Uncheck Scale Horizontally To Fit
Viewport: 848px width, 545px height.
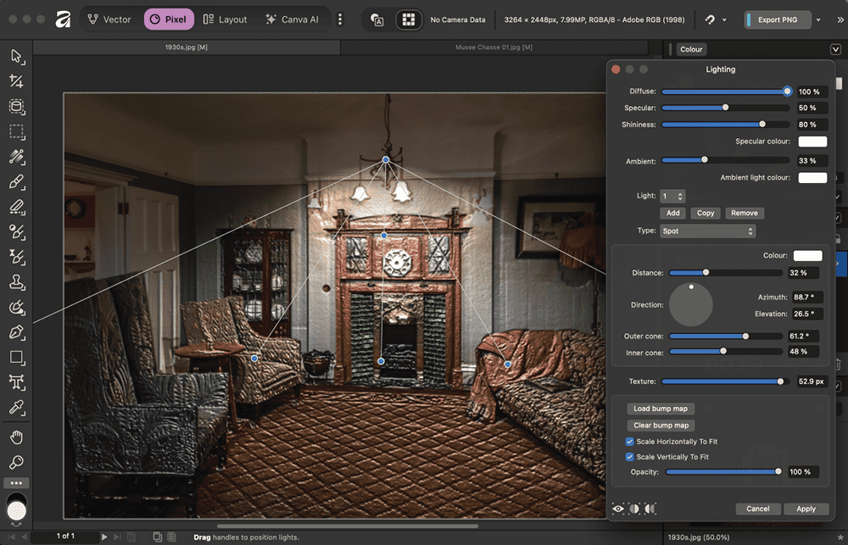point(629,442)
